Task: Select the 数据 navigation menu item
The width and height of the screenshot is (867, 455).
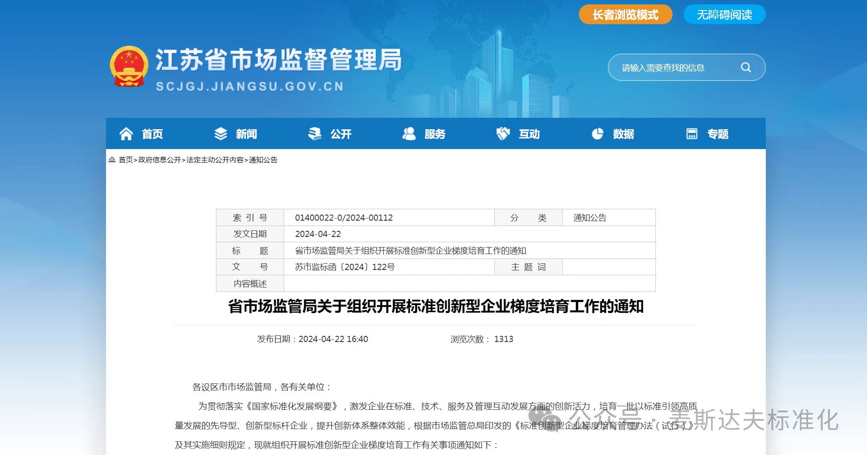Action: click(623, 134)
